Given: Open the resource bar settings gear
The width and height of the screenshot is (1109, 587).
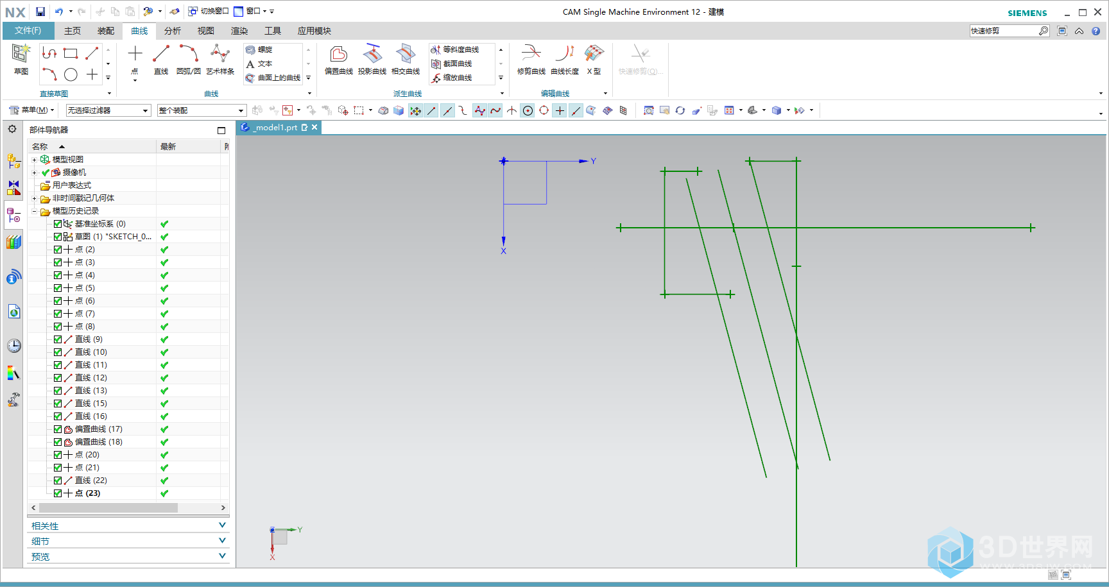Looking at the screenshot, I should 12,129.
